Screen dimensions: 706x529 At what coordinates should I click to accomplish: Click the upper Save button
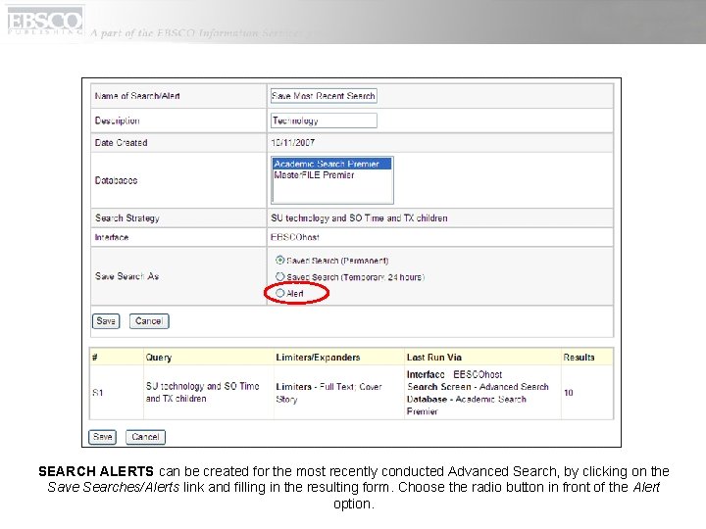(x=106, y=321)
